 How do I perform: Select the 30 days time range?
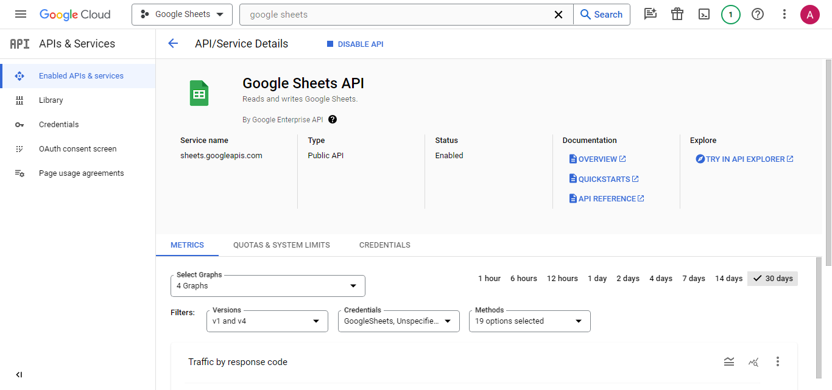772,279
